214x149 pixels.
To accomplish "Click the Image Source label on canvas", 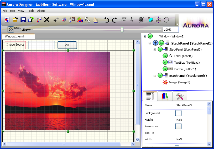I will (15, 45).
